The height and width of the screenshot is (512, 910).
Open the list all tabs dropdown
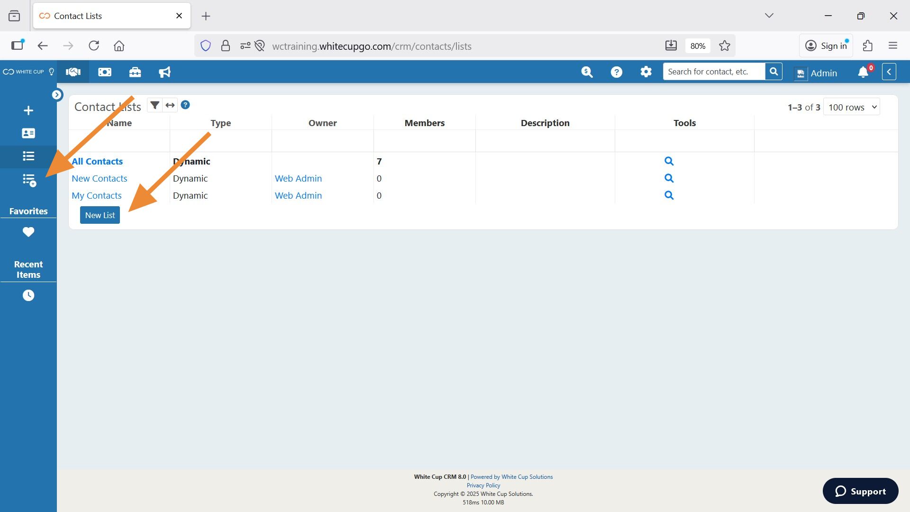tap(769, 16)
